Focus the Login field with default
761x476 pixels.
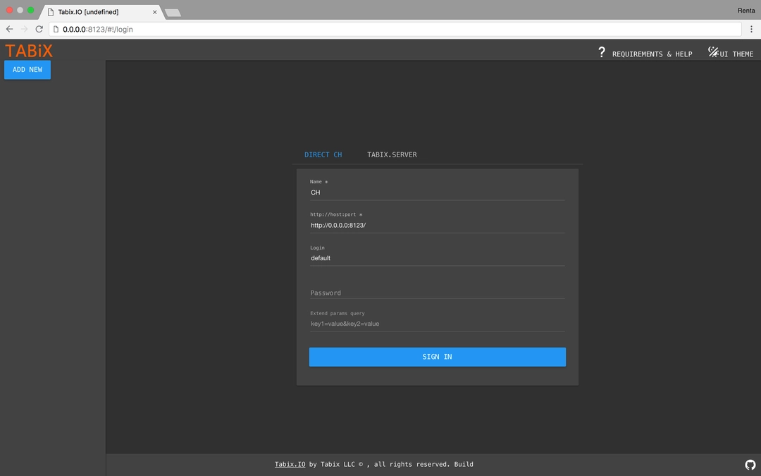[438, 258]
